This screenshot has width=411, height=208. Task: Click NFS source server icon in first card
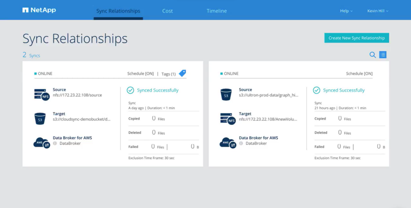[42, 95]
